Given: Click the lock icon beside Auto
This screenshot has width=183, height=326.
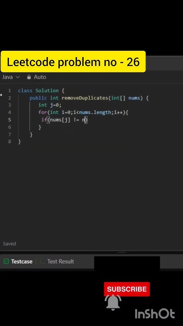Looking at the screenshot, I should pos(29,77).
